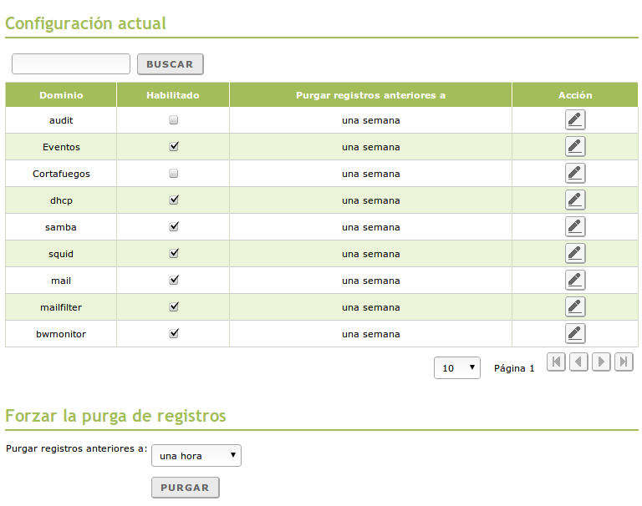Sort by the Dominio column header
642x506 pixels.
click(x=61, y=95)
